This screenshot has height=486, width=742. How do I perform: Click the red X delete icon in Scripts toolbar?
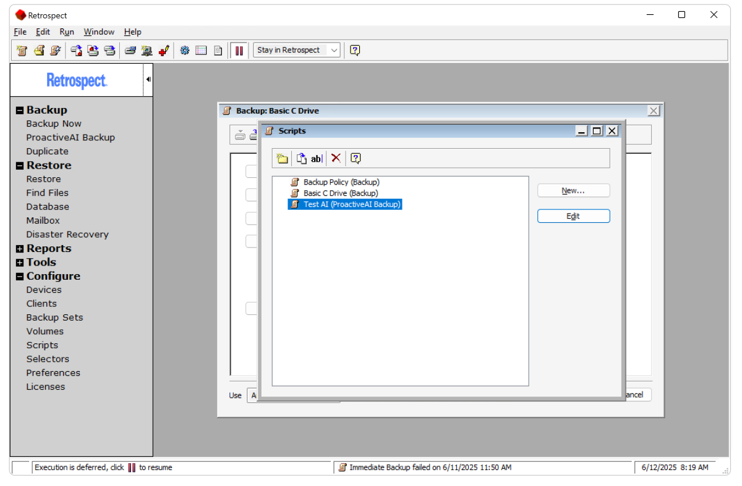point(336,158)
